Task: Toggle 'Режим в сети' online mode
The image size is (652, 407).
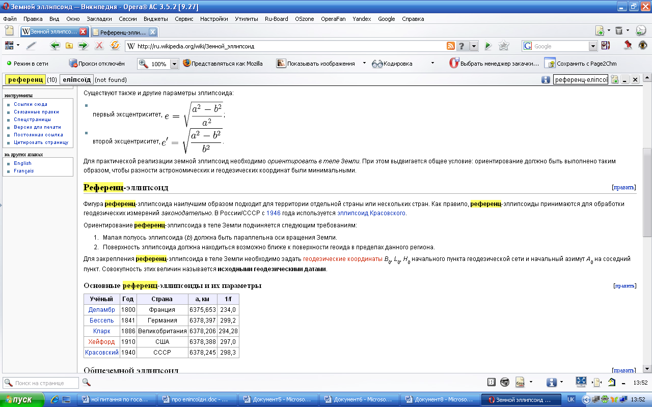Action: click(27, 64)
